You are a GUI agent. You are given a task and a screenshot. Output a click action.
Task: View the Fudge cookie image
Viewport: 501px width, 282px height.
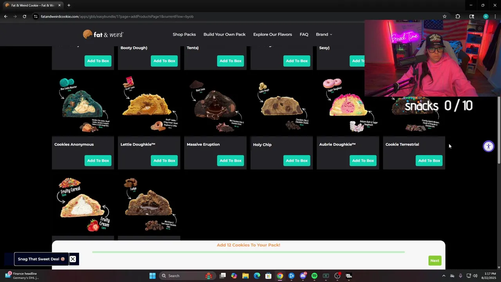click(x=149, y=205)
